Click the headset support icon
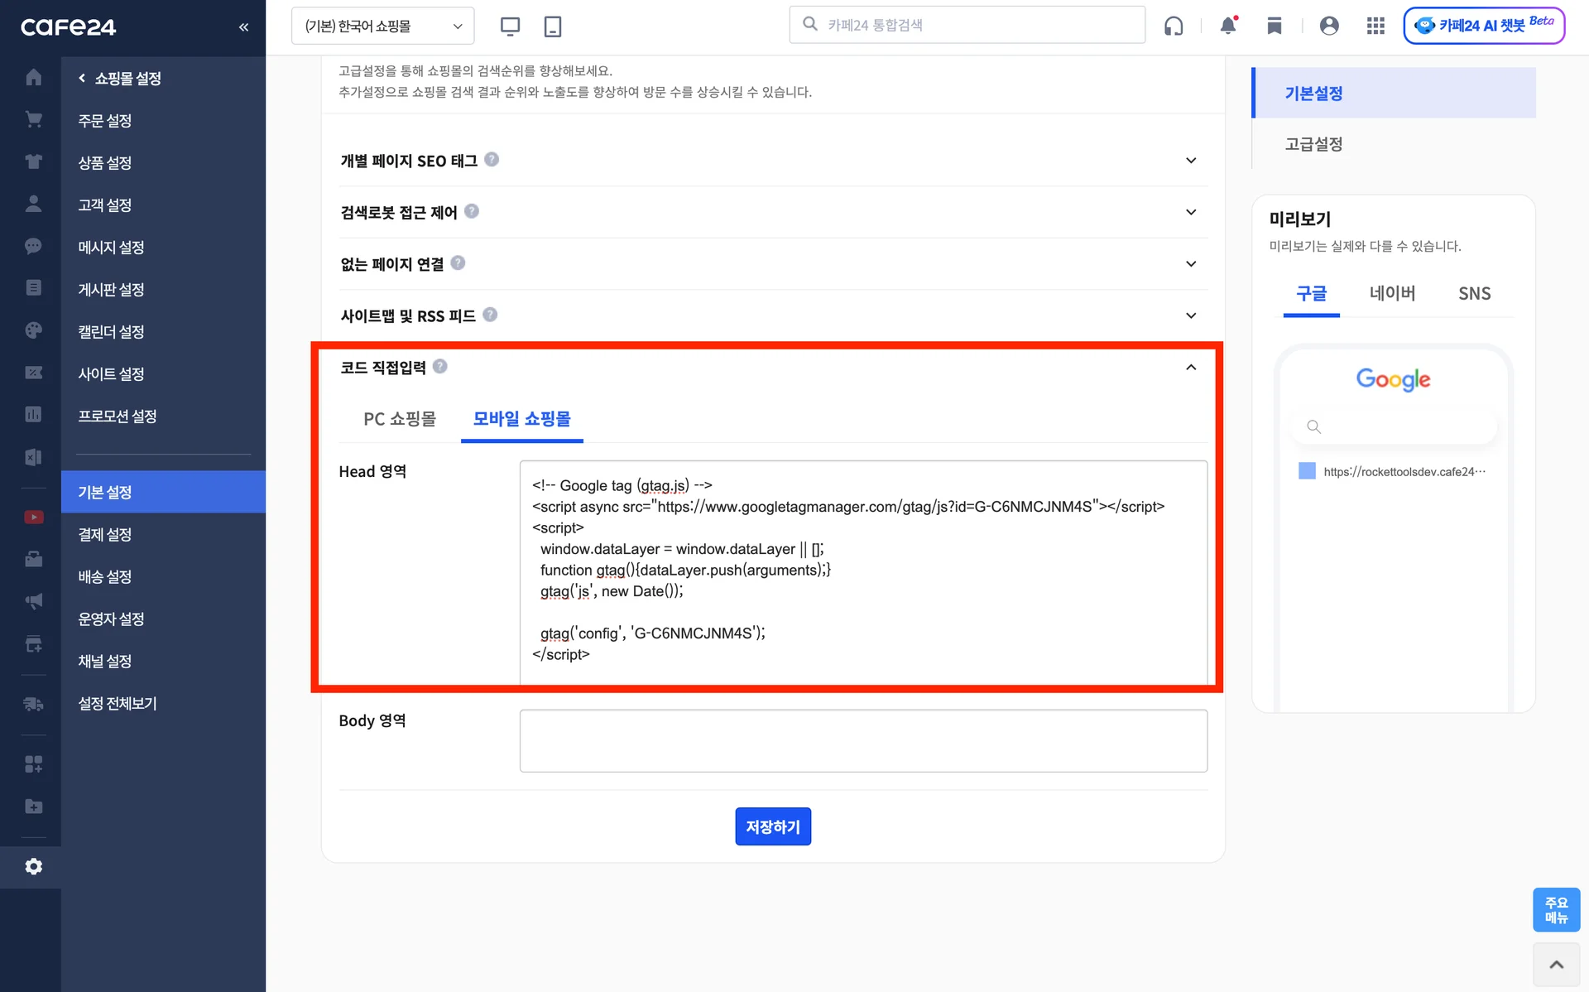Image resolution: width=1589 pixels, height=992 pixels. (1174, 26)
